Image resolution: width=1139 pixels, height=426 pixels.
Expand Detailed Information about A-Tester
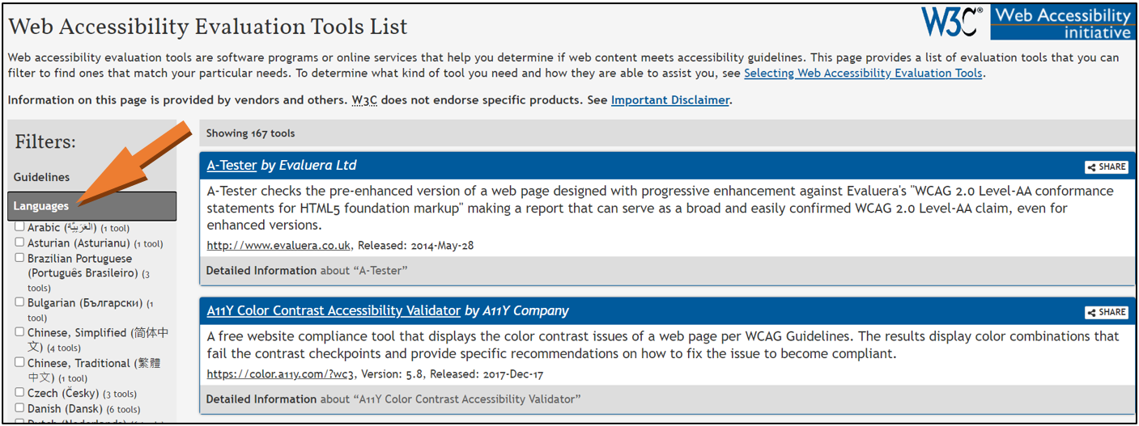(667, 271)
